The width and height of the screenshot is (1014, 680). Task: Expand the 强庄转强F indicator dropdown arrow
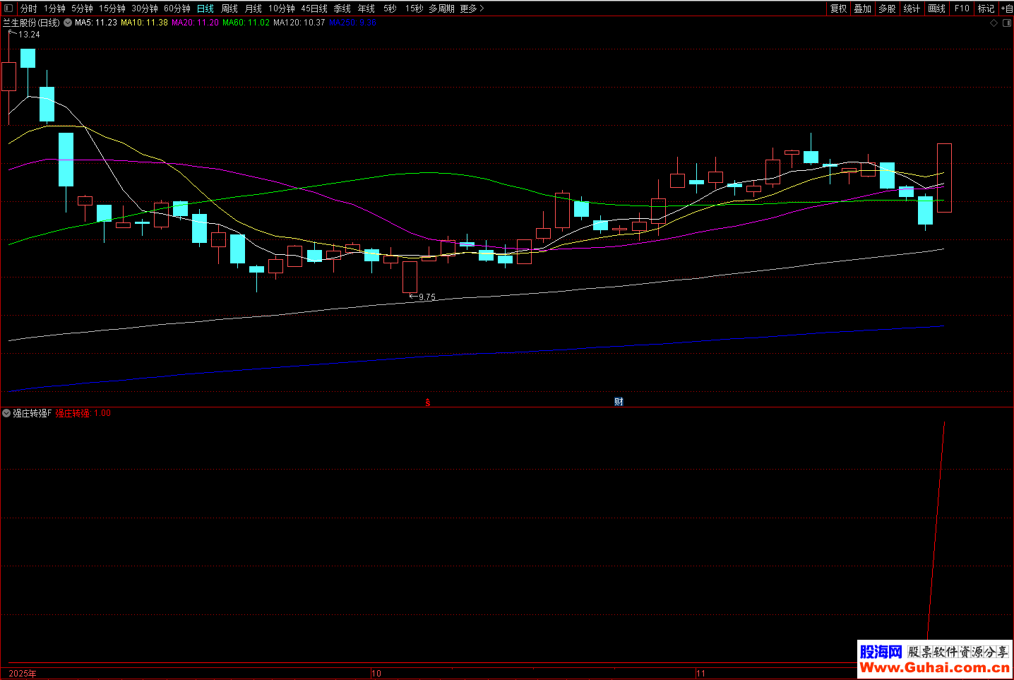tap(6, 413)
